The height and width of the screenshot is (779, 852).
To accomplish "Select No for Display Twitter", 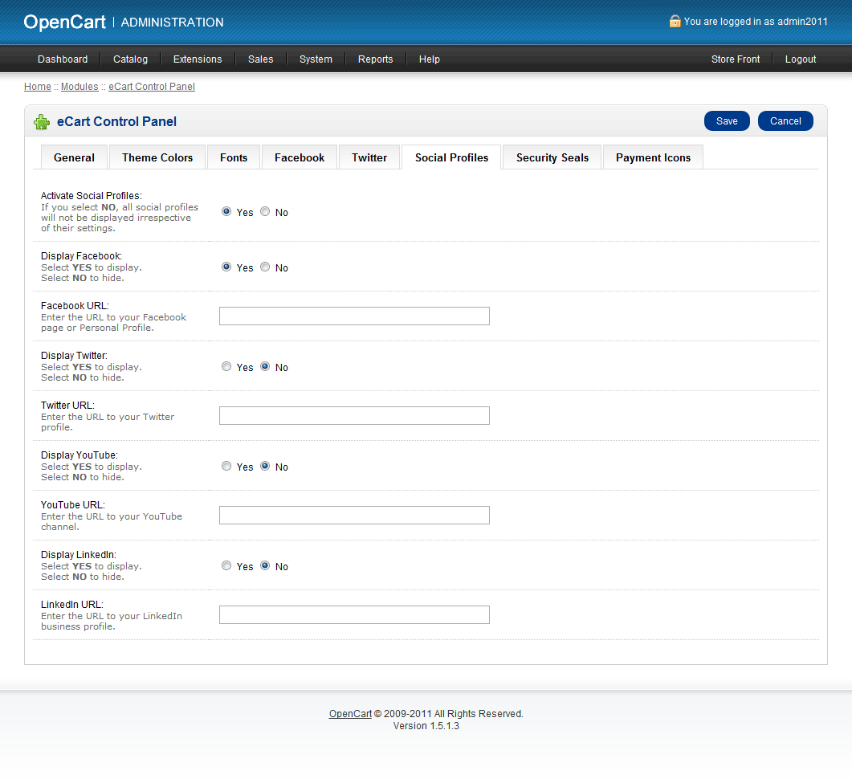I will pyautogui.click(x=265, y=367).
